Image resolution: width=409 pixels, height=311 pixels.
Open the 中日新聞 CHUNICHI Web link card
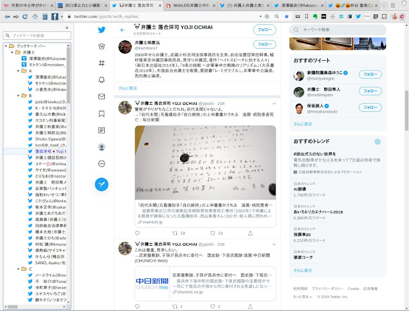click(x=205, y=283)
